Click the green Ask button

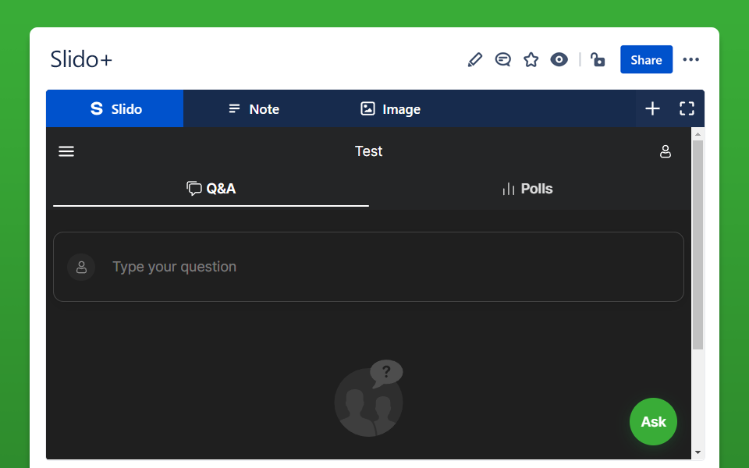pyautogui.click(x=653, y=422)
